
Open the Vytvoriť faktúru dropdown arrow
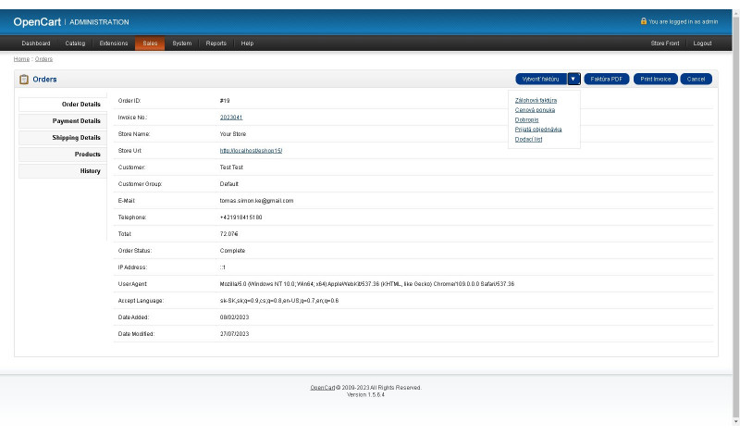[573, 79]
